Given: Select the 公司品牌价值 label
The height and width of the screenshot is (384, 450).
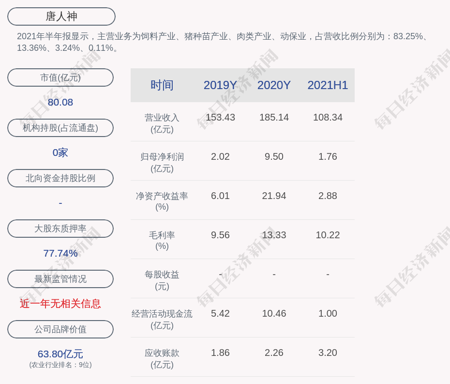Looking at the screenshot, I should pyautogui.click(x=60, y=329).
